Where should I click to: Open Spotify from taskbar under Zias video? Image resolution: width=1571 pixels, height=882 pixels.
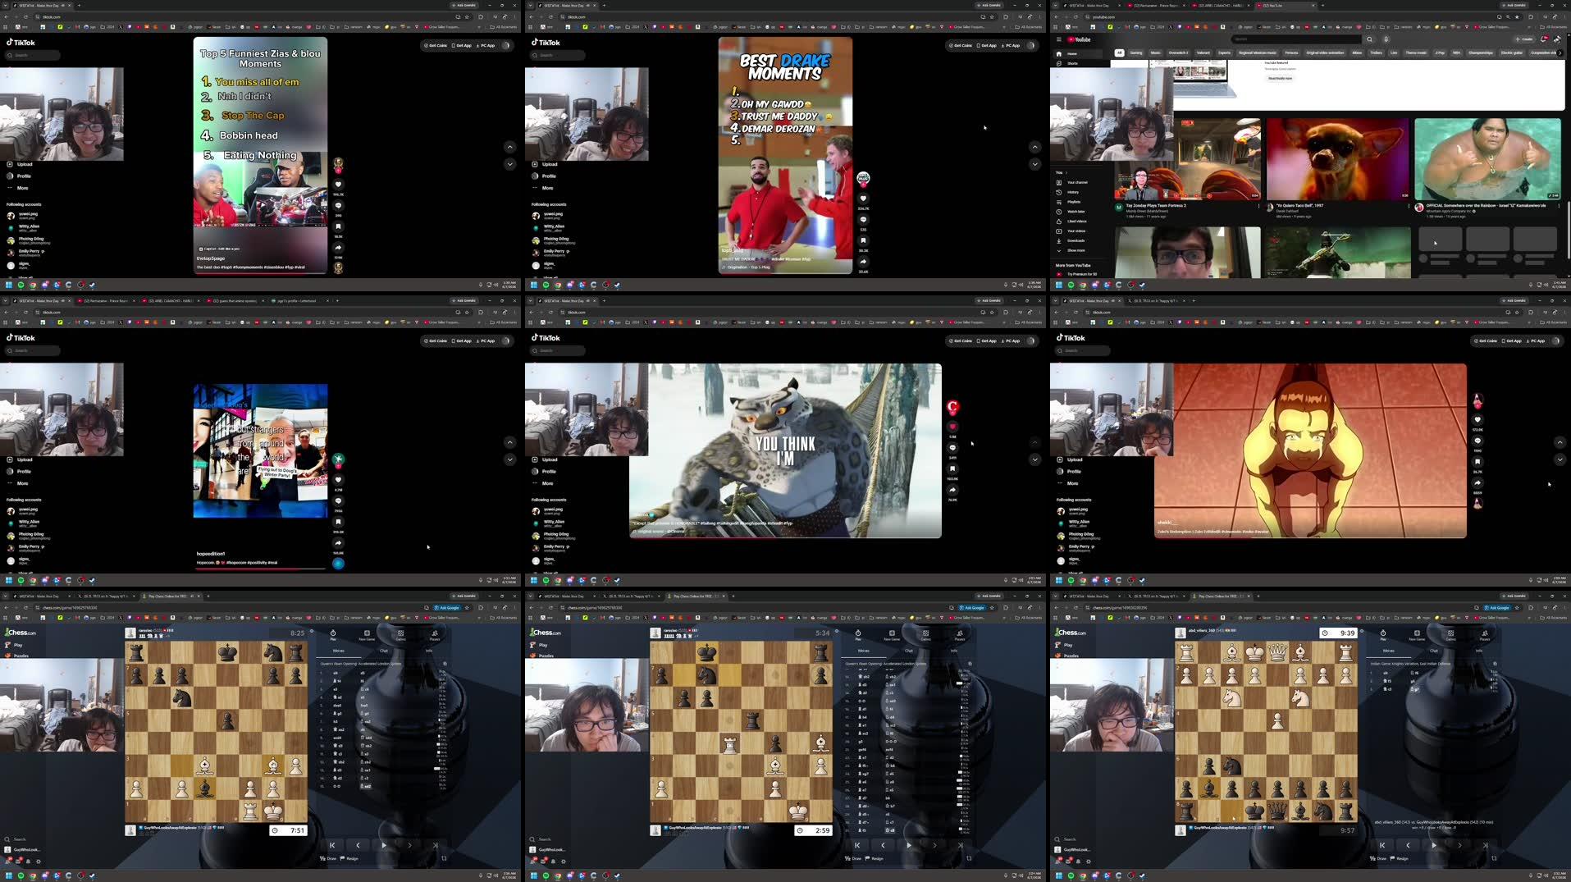coord(21,285)
